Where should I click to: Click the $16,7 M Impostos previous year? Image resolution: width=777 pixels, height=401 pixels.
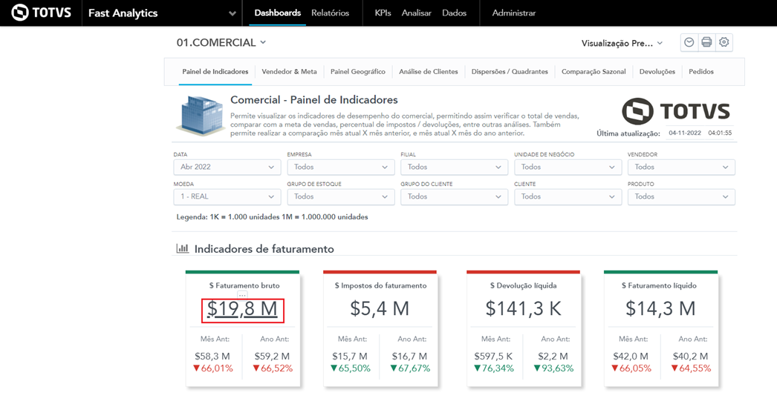click(410, 356)
